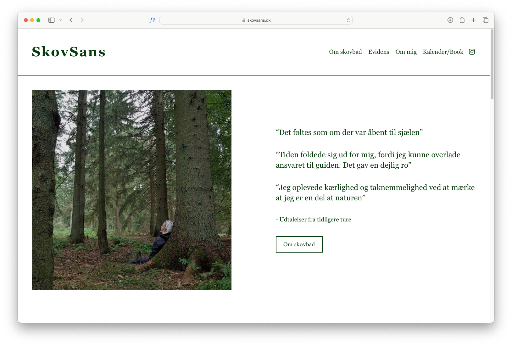Viewport: 512px width, 346px height.
Task: Click the forest photo with resting person
Action: point(131,190)
